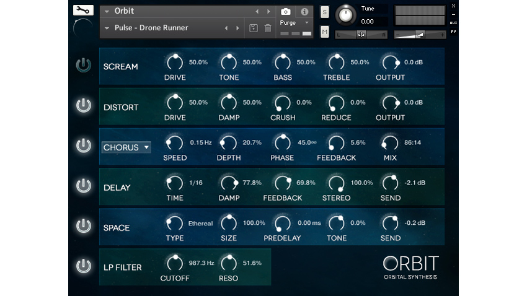Toggle the SCREAM effect power button

coord(83,65)
